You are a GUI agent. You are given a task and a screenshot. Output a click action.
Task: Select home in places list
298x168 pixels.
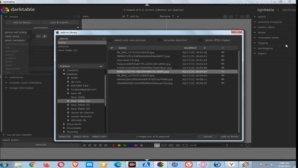(82, 42)
